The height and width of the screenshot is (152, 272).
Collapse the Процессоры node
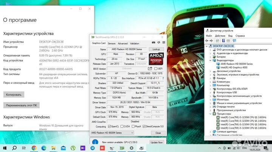(x=210, y=114)
